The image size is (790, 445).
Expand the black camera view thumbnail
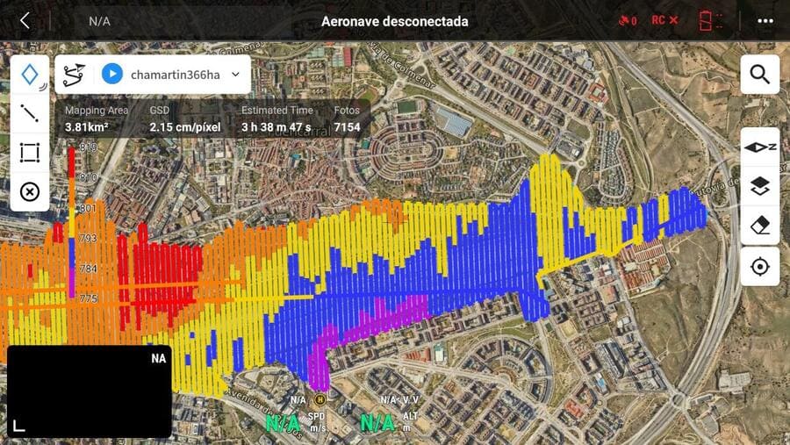[90, 391]
